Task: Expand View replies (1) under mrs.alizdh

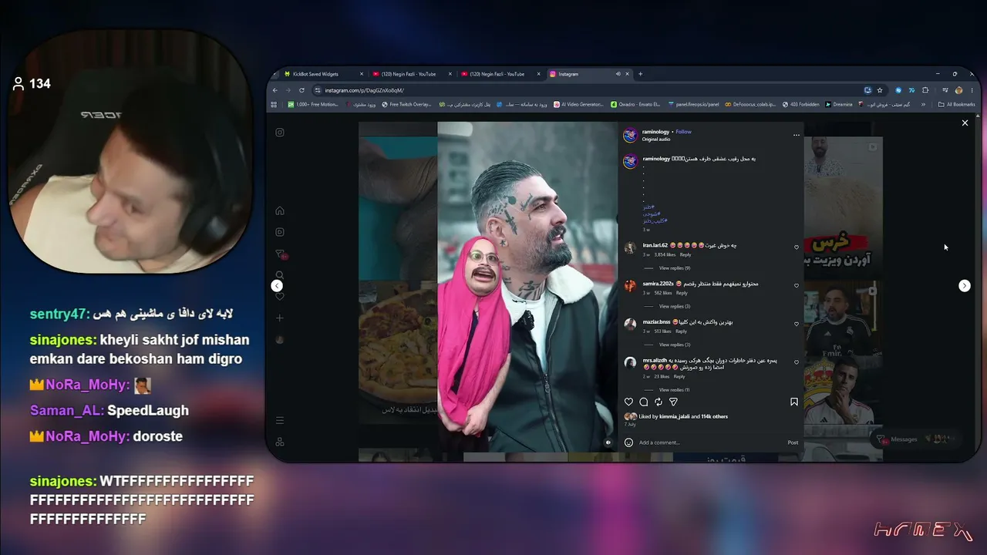Action: coord(675,390)
